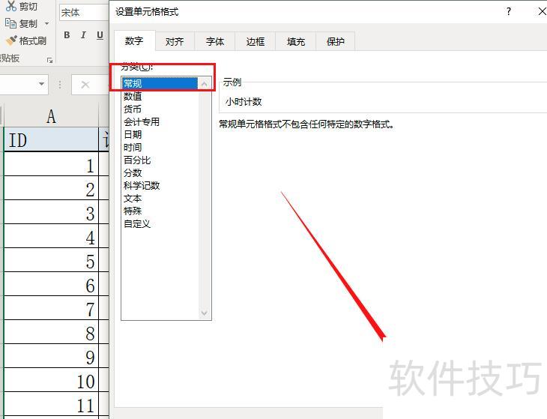Click the Cut (剪切) scissors icon
This screenshot has width=547, height=419.
pyautogui.click(x=10, y=7)
